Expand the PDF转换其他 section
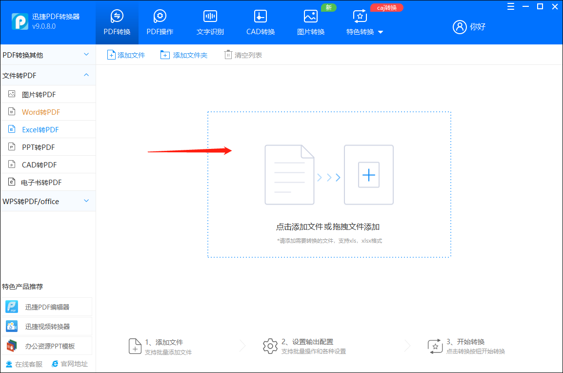This screenshot has height=373, width=563. point(48,55)
